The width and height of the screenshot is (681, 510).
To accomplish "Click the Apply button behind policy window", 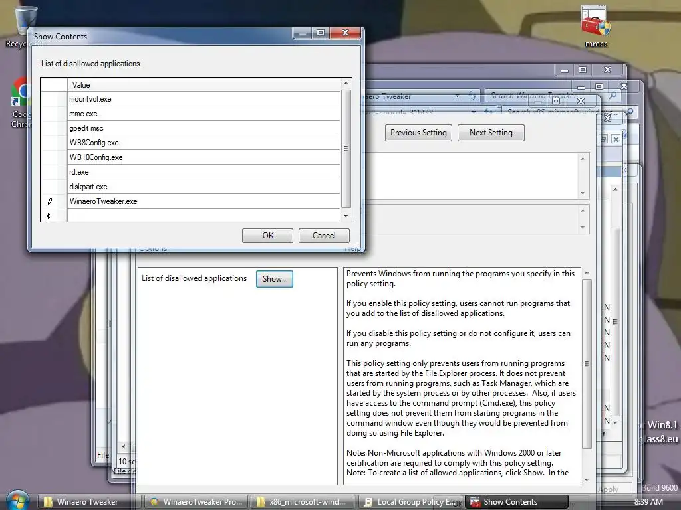I will click(x=613, y=489).
